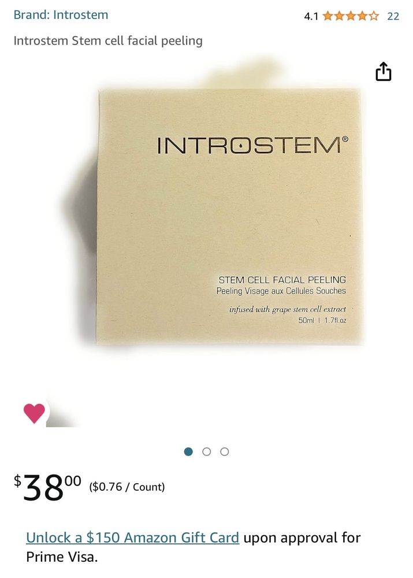Tap the Stem Cell Facial Peeling text on box
The width and height of the screenshot is (413, 578).
click(x=282, y=280)
